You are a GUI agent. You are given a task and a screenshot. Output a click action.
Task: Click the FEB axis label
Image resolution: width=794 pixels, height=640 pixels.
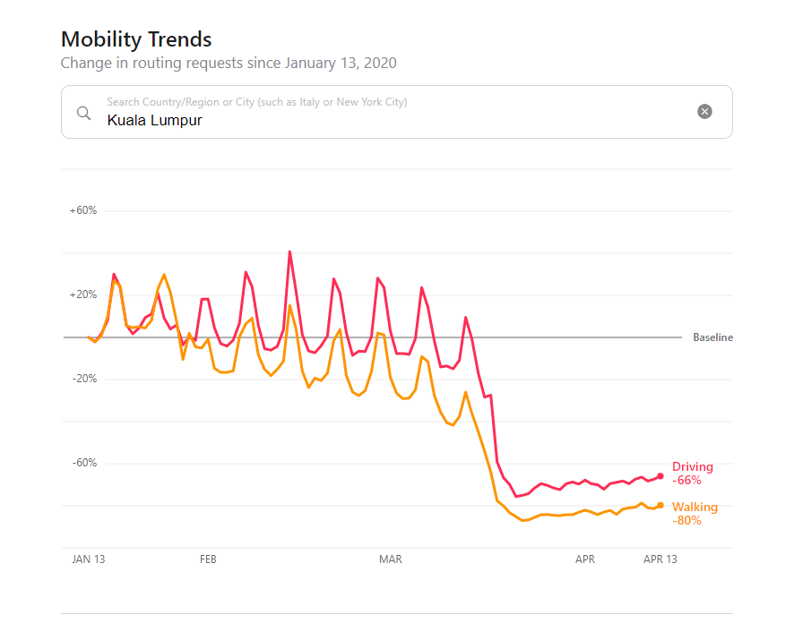click(x=208, y=559)
